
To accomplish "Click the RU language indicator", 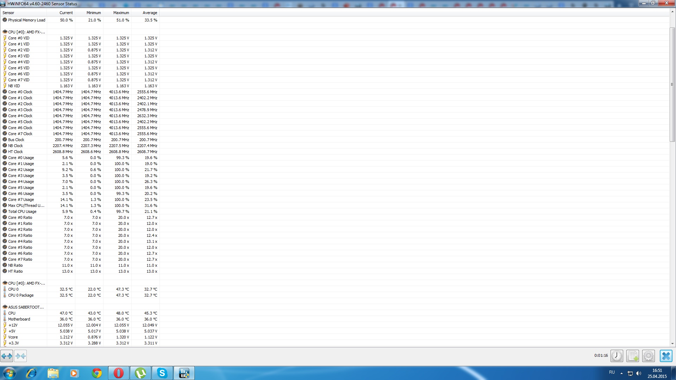I will click(612, 372).
